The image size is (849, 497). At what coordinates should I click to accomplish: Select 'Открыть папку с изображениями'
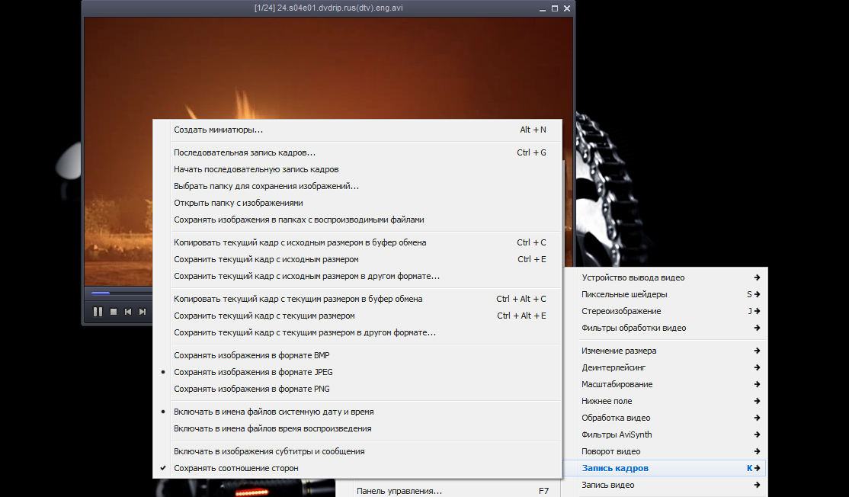(238, 203)
